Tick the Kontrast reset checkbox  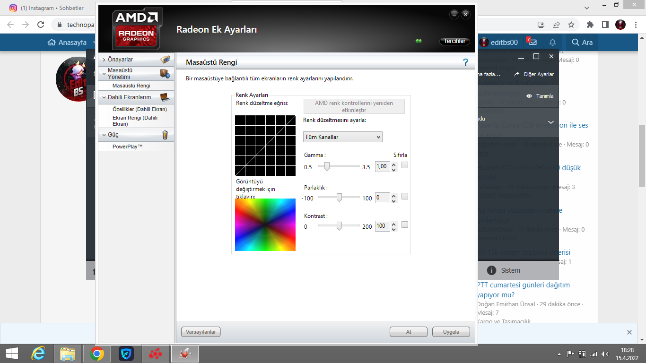pyautogui.click(x=404, y=225)
